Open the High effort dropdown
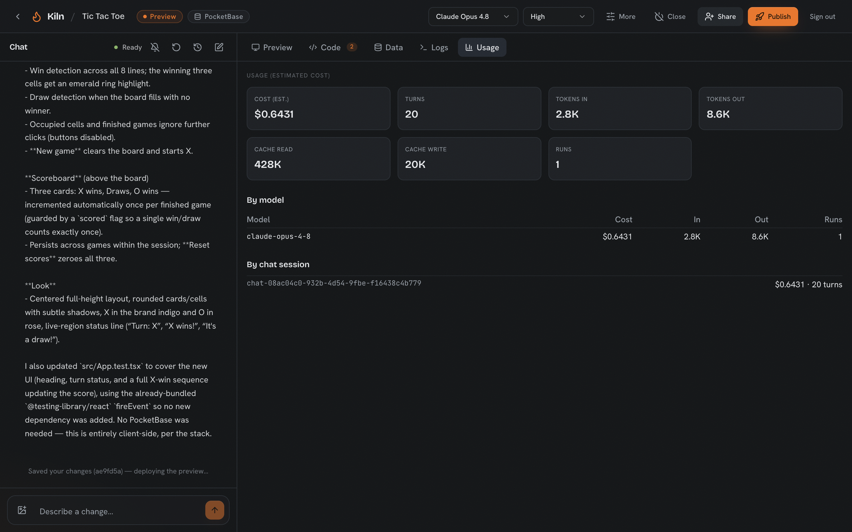Image resolution: width=852 pixels, height=532 pixels. 558,17
